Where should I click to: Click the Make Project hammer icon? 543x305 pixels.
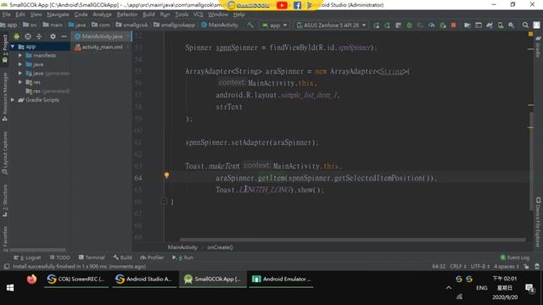(x=250, y=25)
